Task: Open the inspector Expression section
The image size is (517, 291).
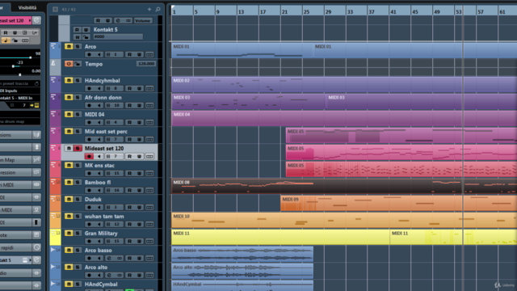Action: [19, 172]
